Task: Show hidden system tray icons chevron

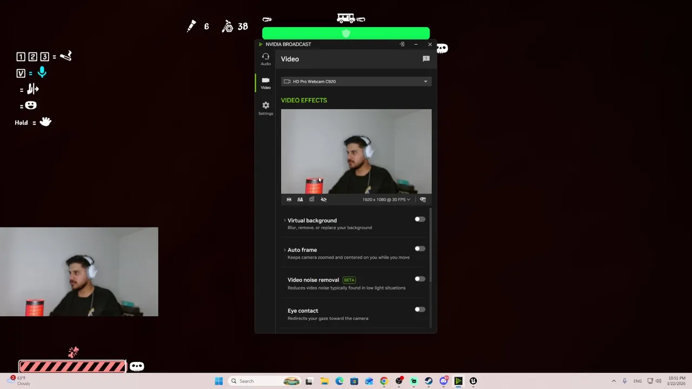Action: (614, 381)
